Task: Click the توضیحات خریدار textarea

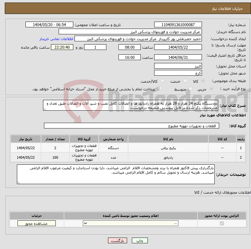Action: coord(116,174)
